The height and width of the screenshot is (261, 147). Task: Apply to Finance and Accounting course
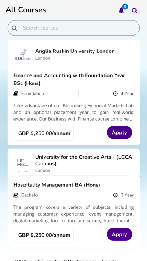click(119, 133)
